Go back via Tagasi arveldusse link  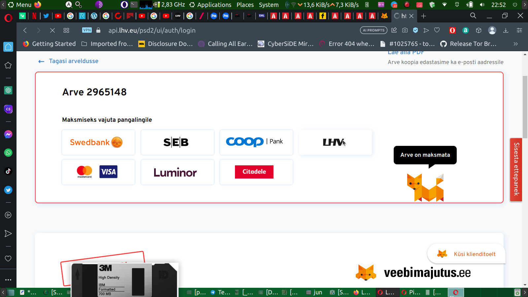68,61
